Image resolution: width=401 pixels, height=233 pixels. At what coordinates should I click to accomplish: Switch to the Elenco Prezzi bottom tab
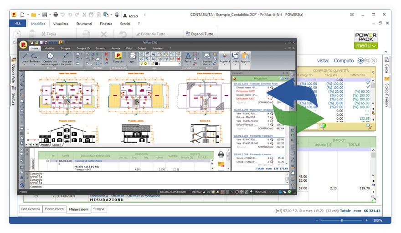(x=54, y=209)
